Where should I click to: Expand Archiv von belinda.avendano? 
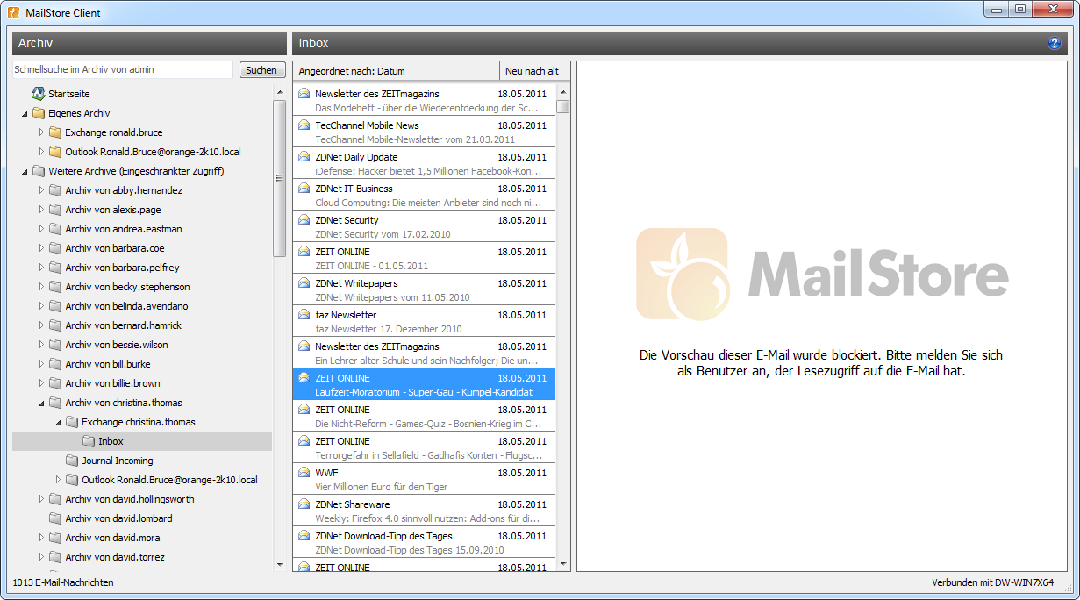coord(41,306)
